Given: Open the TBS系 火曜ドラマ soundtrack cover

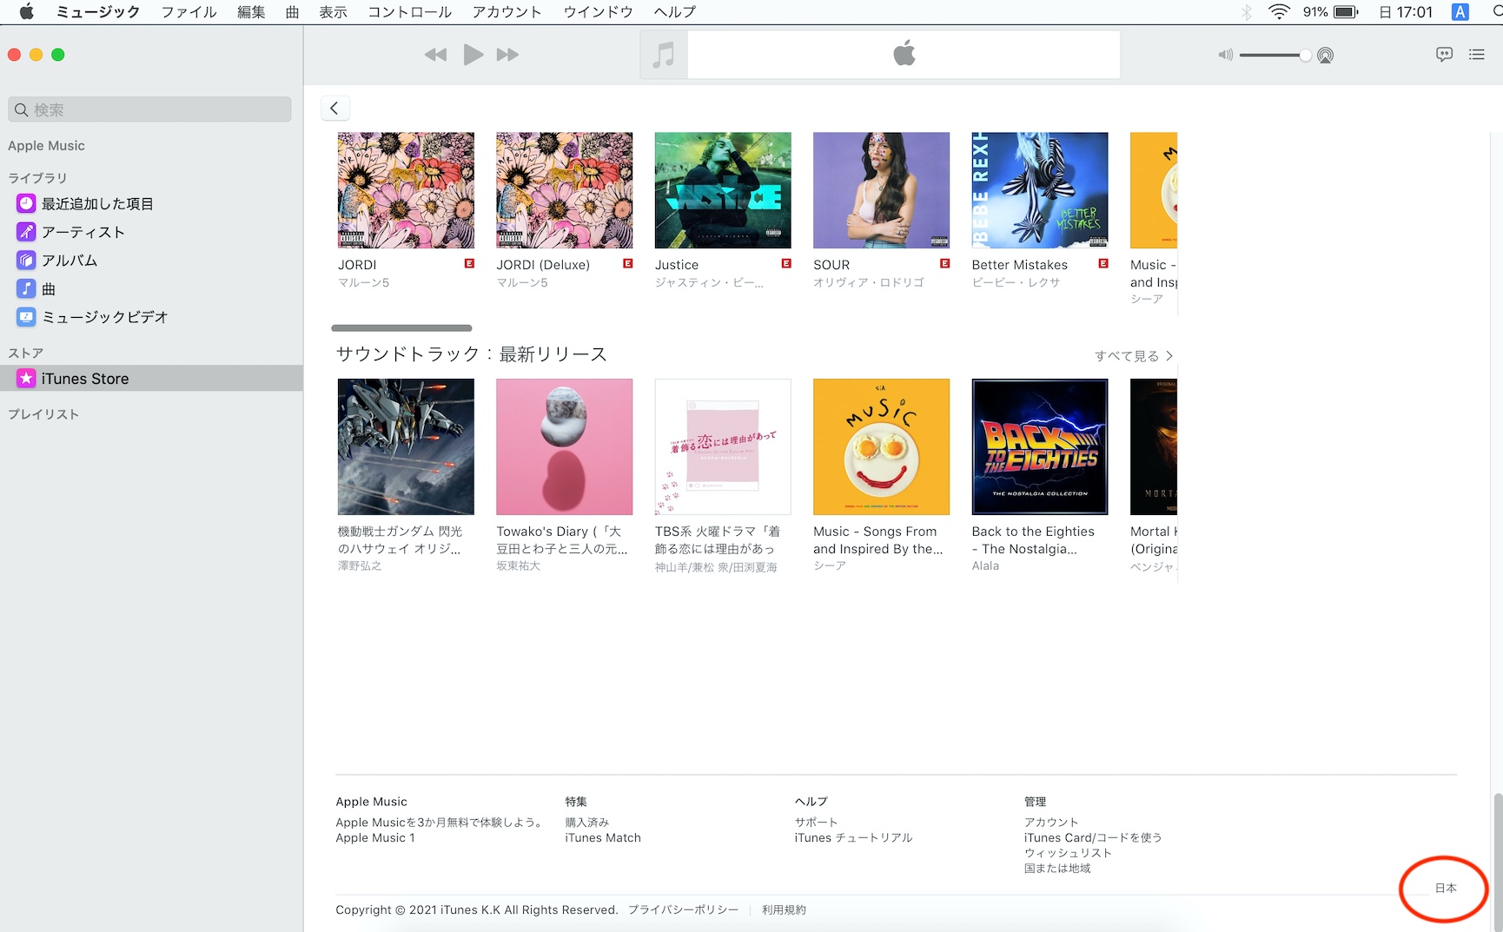Looking at the screenshot, I should coord(723,446).
